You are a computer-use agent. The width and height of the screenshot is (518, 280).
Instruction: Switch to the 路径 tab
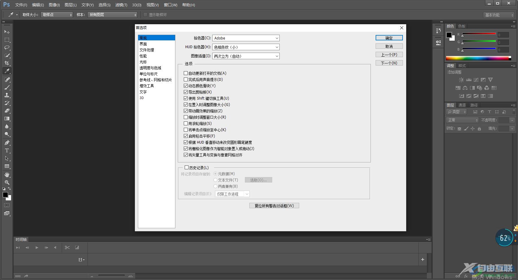474,105
